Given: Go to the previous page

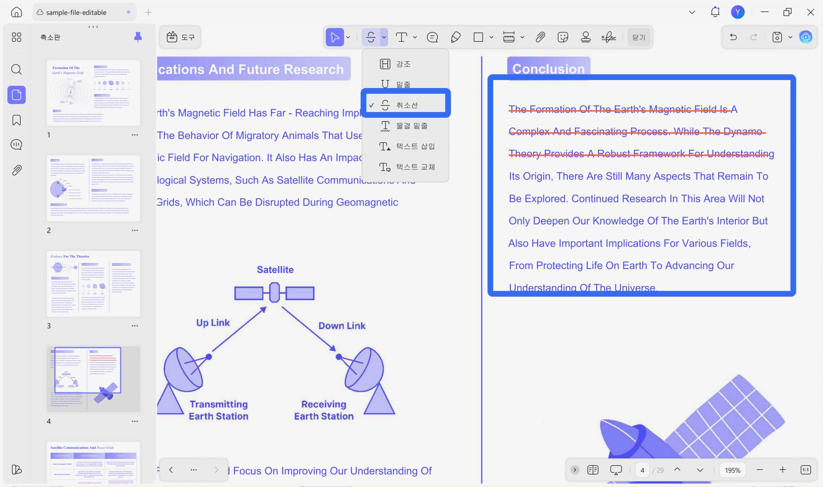Looking at the screenshot, I should (x=677, y=470).
